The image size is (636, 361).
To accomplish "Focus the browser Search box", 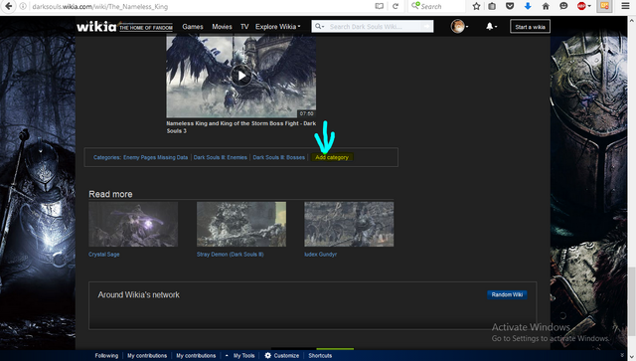I will coord(437,6).
